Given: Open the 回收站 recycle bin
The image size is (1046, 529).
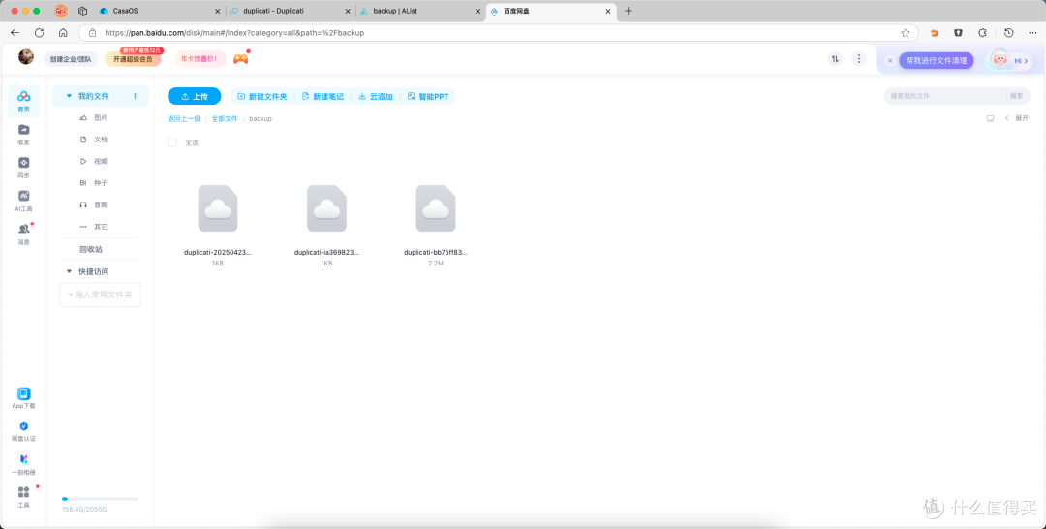Looking at the screenshot, I should 91,250.
